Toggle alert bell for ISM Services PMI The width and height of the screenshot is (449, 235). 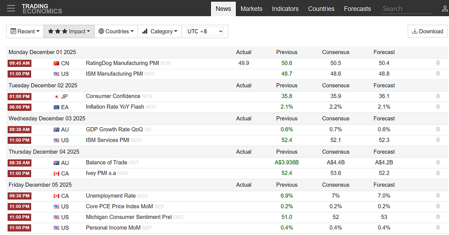click(438, 140)
